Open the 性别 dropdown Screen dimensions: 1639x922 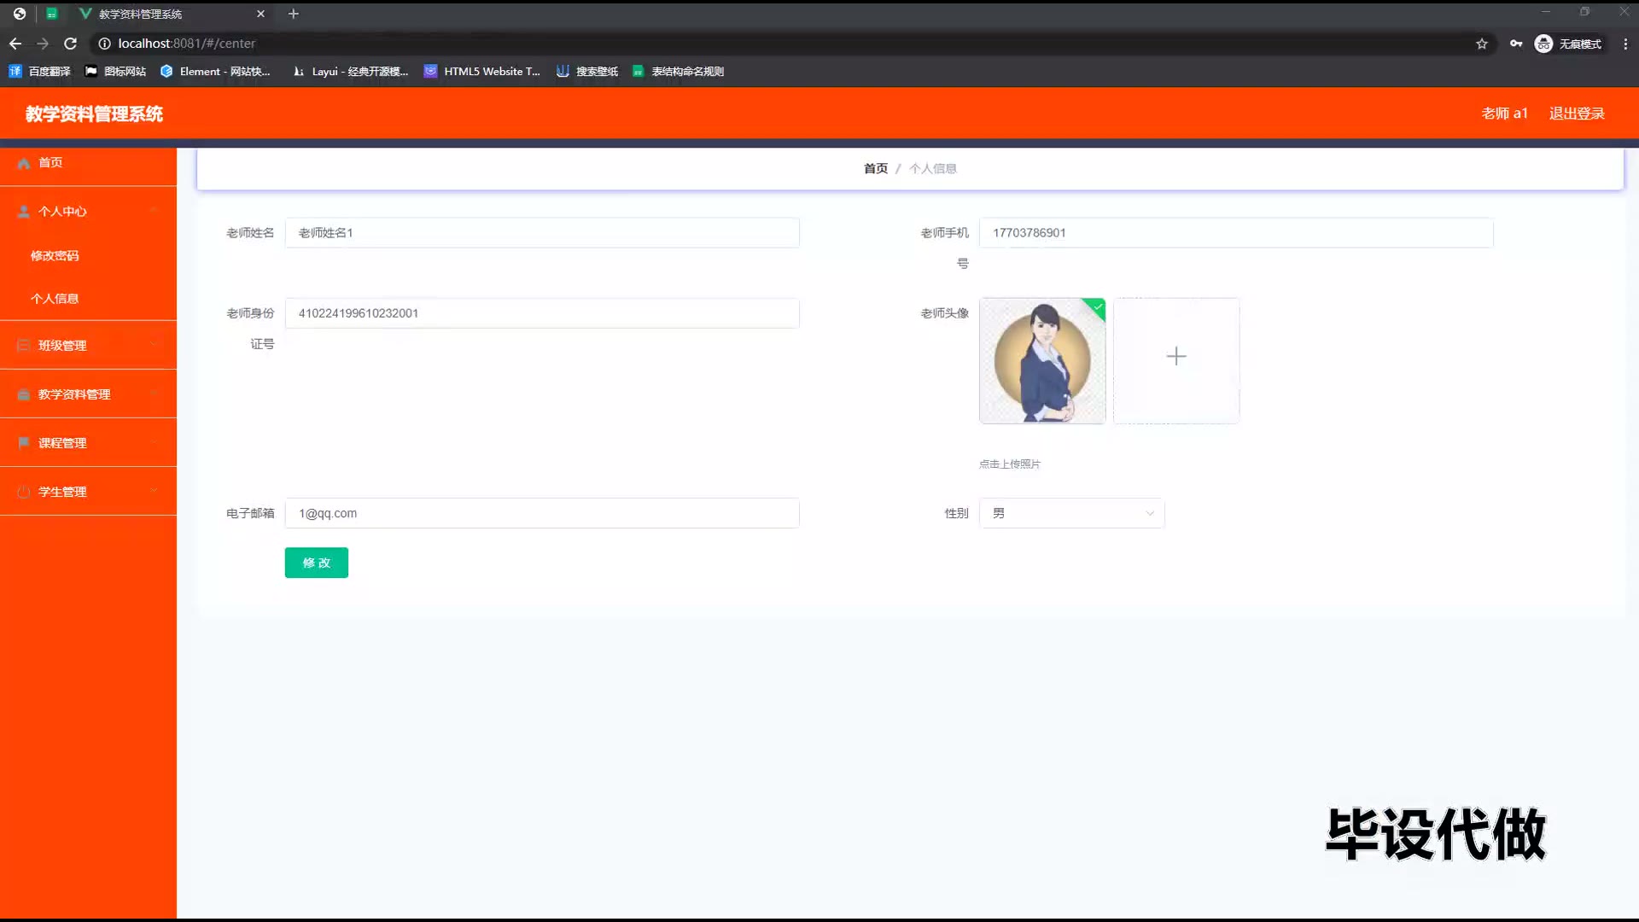click(x=1072, y=513)
